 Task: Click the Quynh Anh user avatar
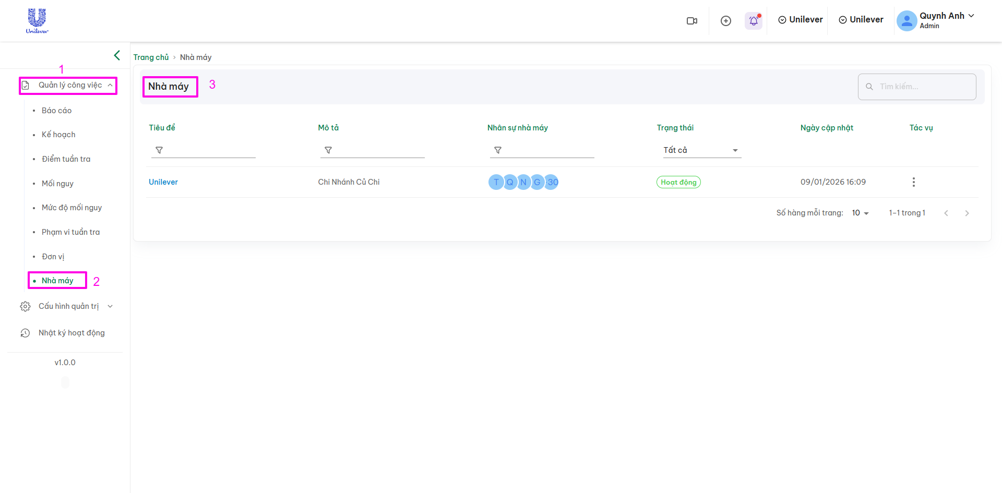[906, 21]
